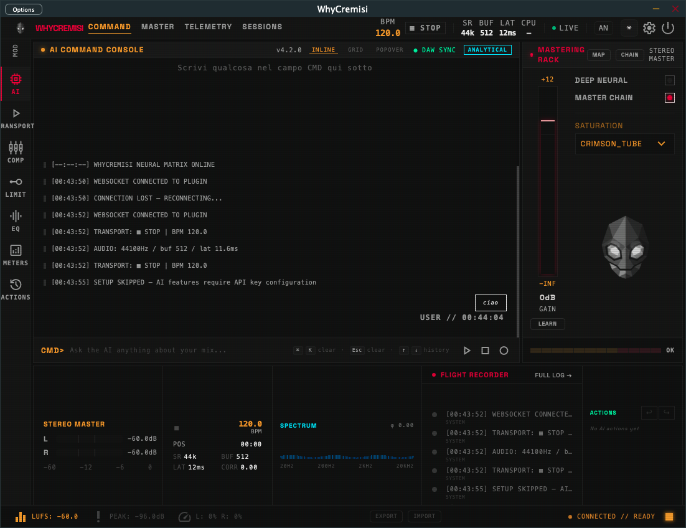Toggle the brightness theme sun icon
This screenshot has width=686, height=528.
[629, 28]
